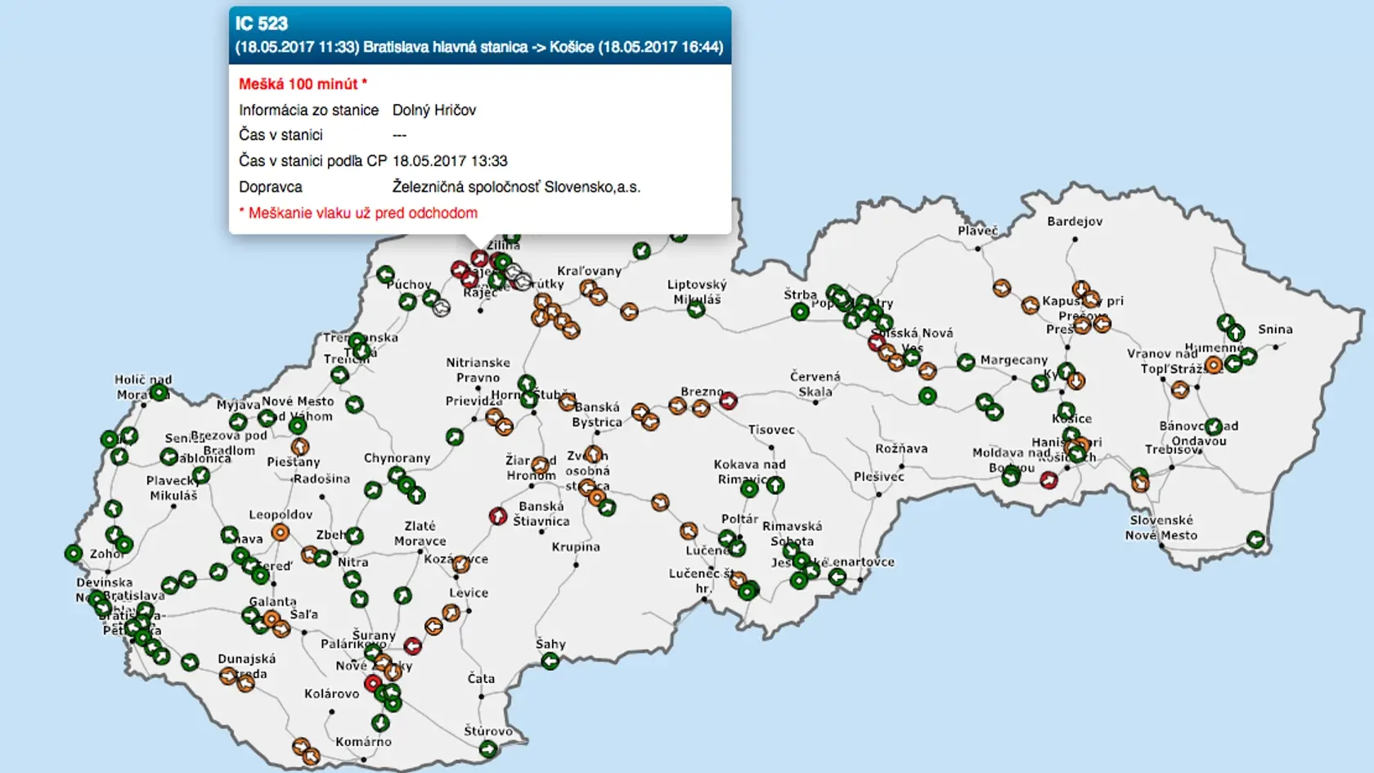Select the green station marker east of Červená Skala
Screen dimensions: 1374x773
point(927,396)
